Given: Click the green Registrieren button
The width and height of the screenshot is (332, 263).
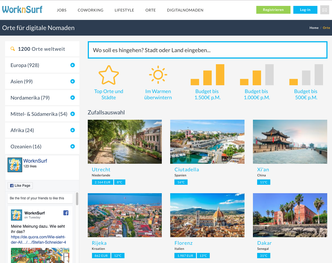Looking at the screenshot, I should click(x=273, y=10).
